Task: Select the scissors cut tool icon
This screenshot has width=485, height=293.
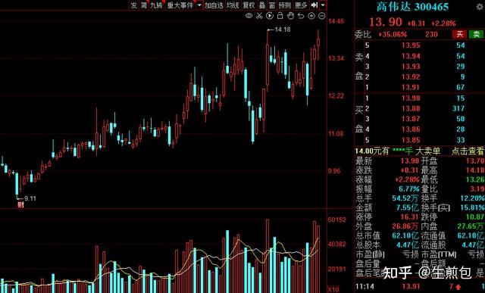Action: [259, 15]
